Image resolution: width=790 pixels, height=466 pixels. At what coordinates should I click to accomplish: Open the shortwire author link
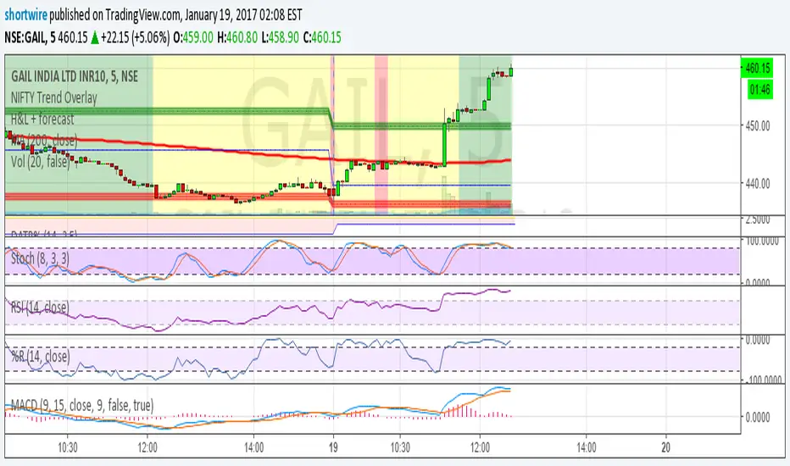coord(25,15)
